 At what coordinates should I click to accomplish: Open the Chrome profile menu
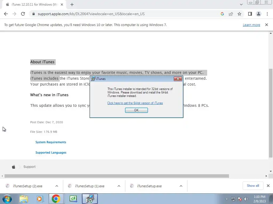(x=259, y=14)
